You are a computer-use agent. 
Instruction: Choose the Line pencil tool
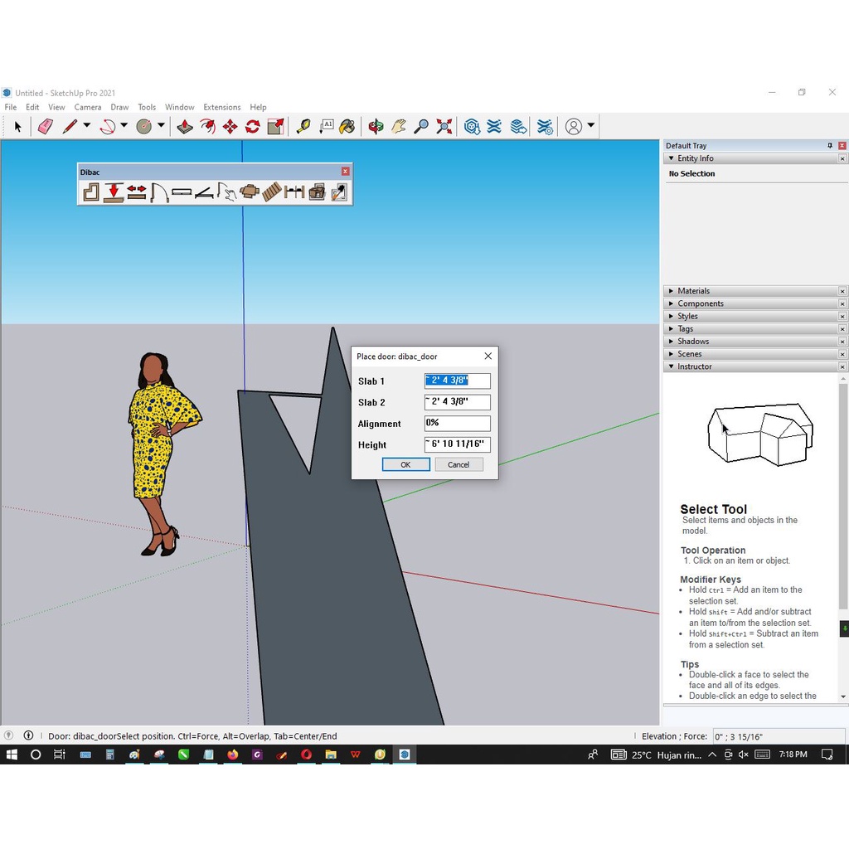(x=70, y=127)
